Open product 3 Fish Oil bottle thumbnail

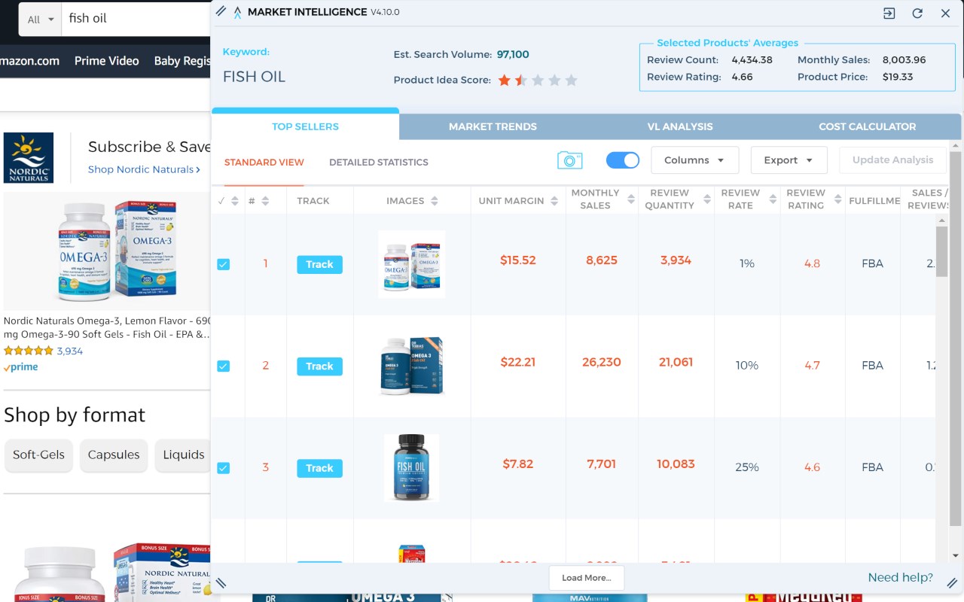411,468
